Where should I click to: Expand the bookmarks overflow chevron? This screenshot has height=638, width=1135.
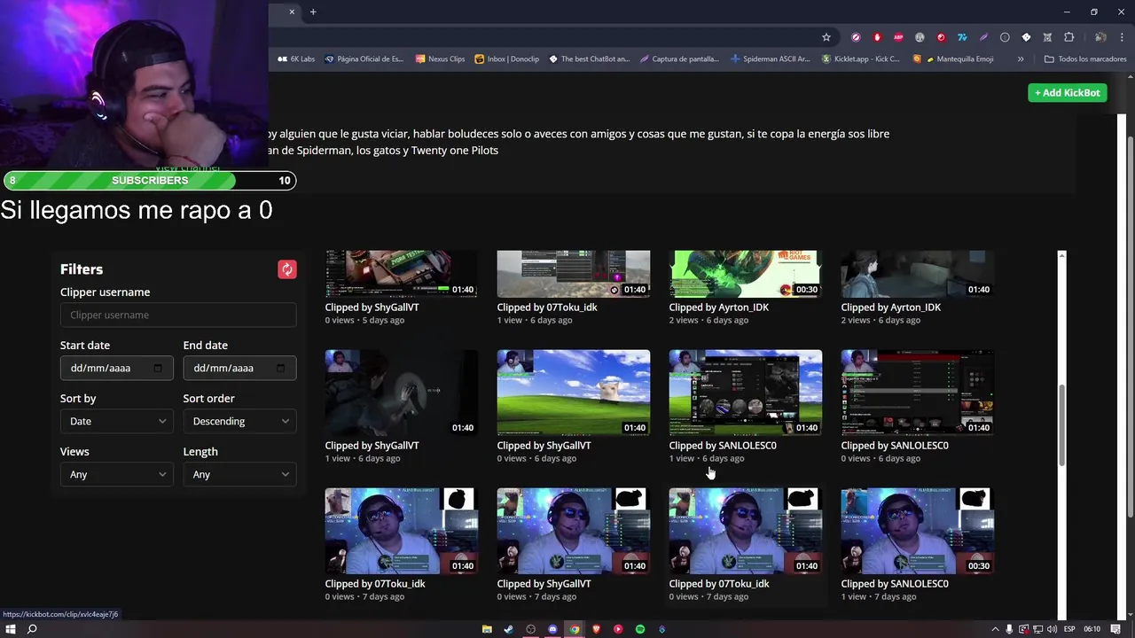click(1021, 59)
